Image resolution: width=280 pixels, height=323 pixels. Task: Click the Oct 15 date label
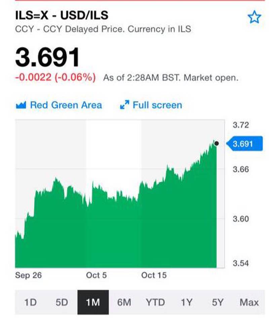pos(154,275)
